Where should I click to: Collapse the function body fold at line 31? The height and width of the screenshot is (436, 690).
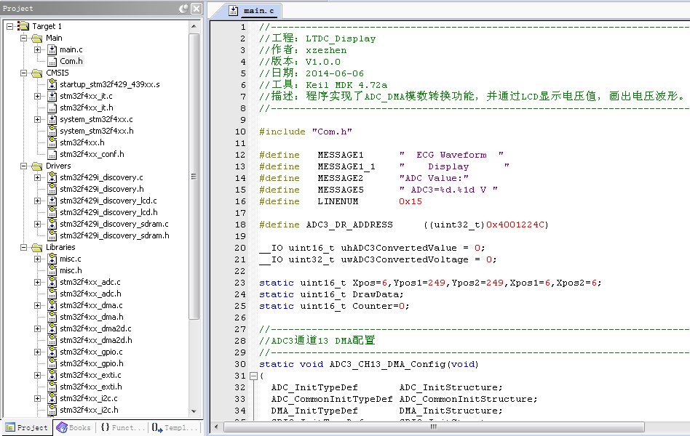click(x=253, y=376)
